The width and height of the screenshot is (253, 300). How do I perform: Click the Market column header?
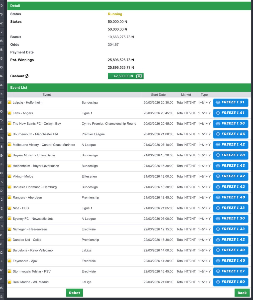point(186,95)
